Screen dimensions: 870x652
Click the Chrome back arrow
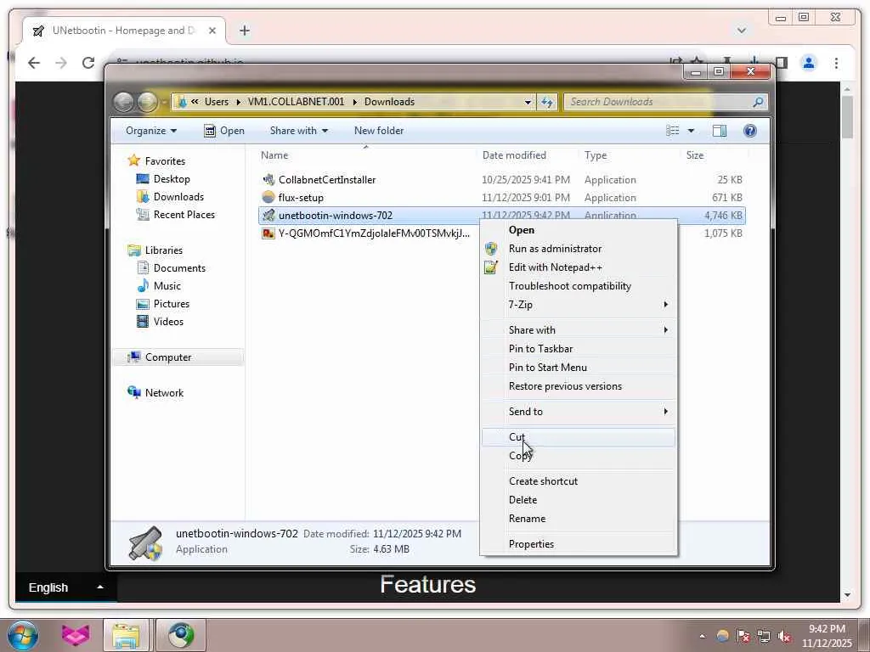34,63
